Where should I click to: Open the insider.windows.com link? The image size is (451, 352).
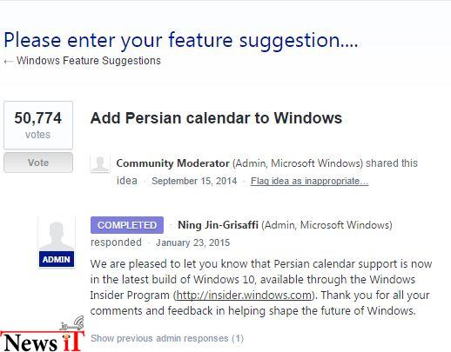(244, 296)
